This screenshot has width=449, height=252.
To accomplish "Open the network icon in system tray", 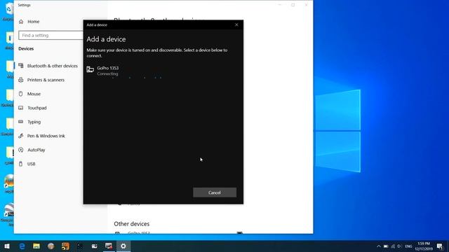I will pos(393,246).
